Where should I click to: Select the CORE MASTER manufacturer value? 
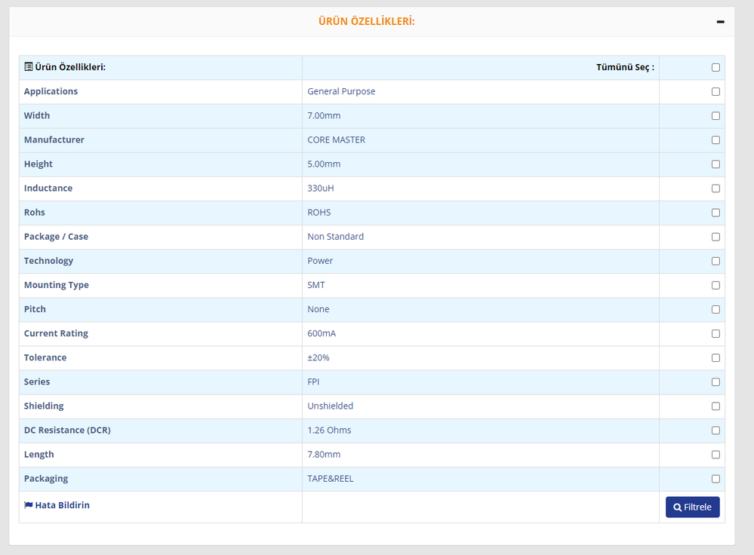click(x=336, y=140)
